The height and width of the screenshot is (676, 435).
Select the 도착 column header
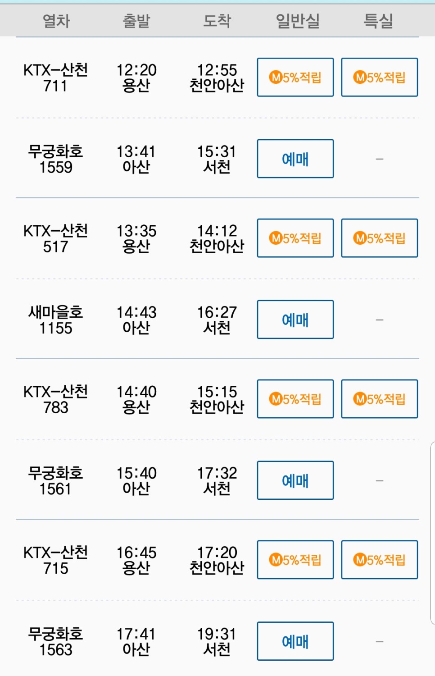[x=217, y=21]
